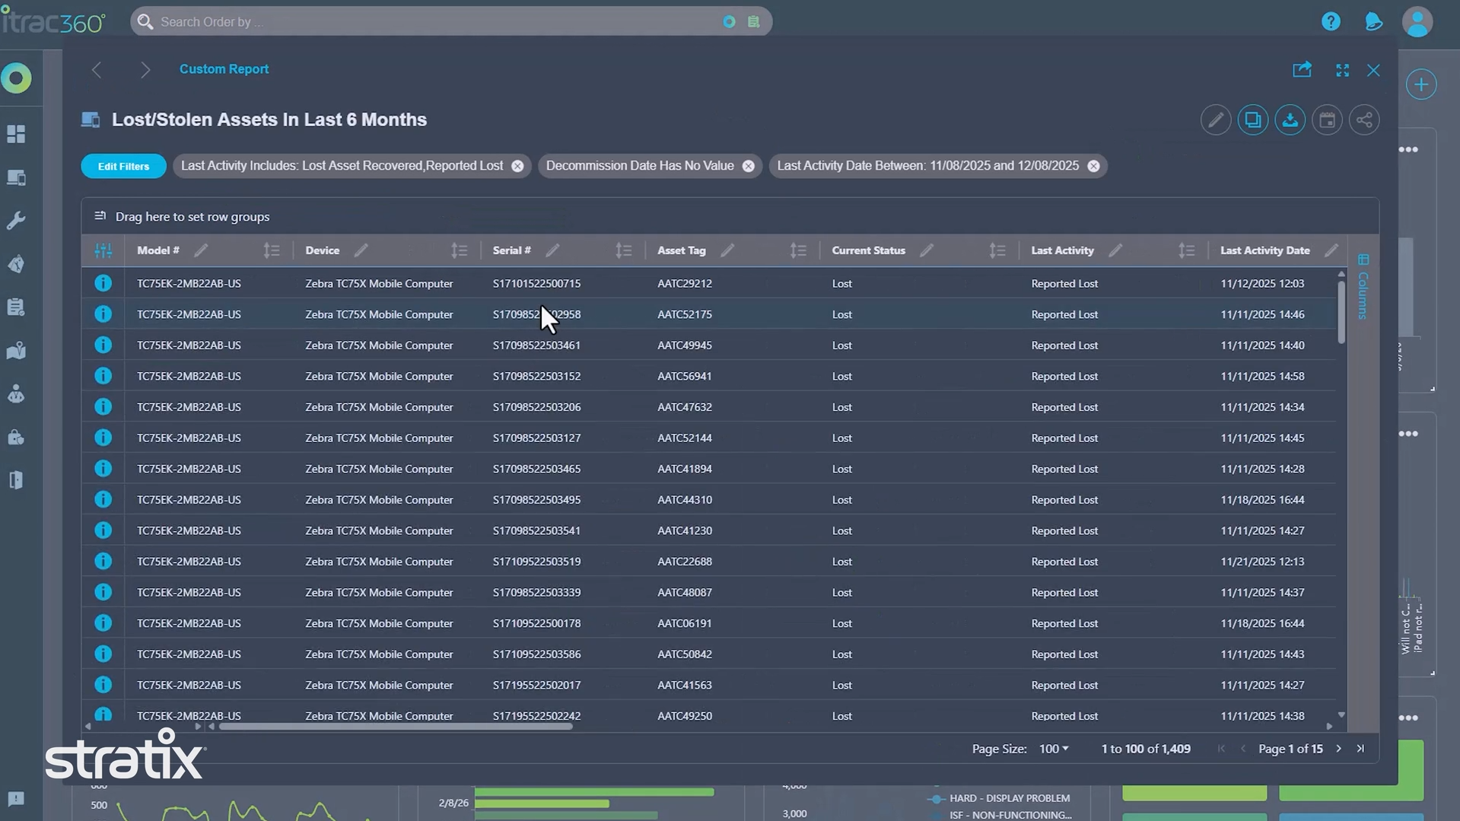
Task: Remove the Last Activity Date filter
Action: 1093,166
